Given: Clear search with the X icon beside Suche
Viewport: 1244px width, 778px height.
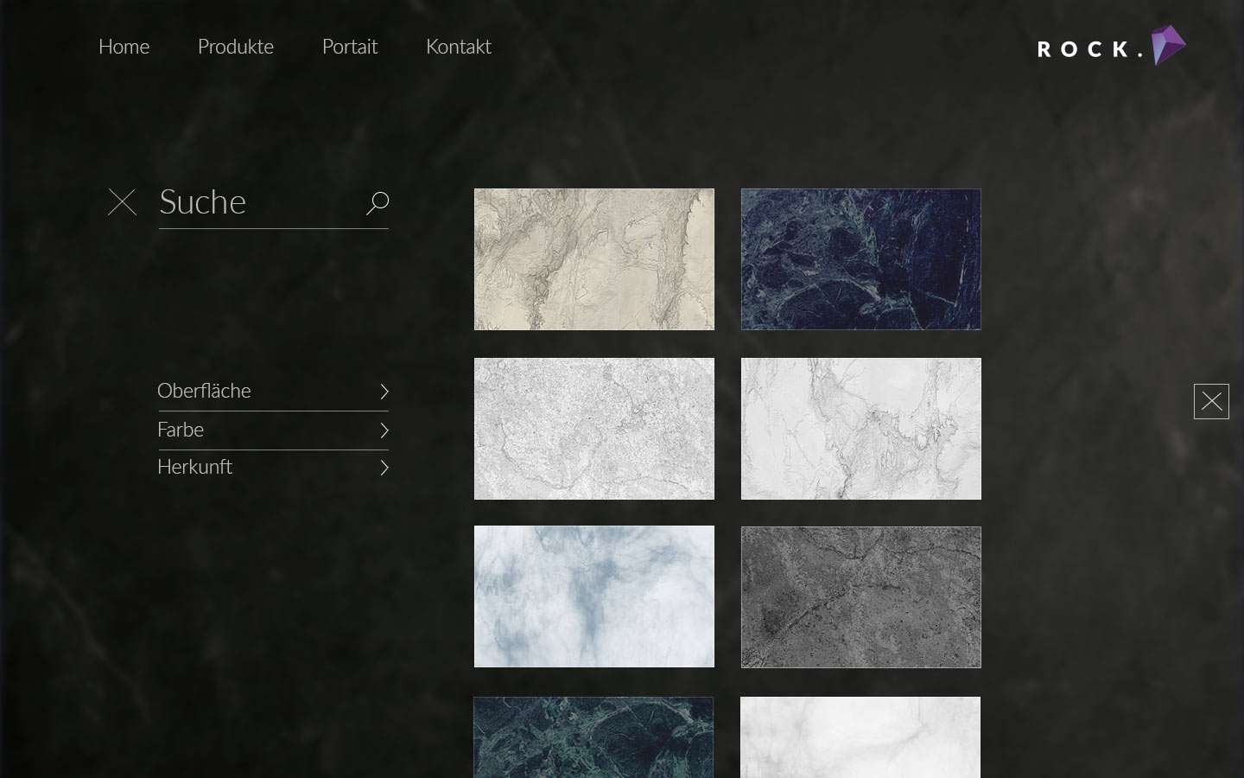Looking at the screenshot, I should (122, 202).
